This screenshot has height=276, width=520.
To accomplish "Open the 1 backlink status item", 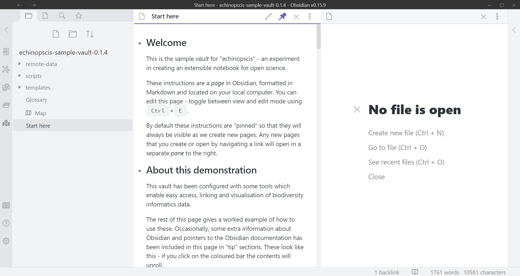I will coord(387,272).
